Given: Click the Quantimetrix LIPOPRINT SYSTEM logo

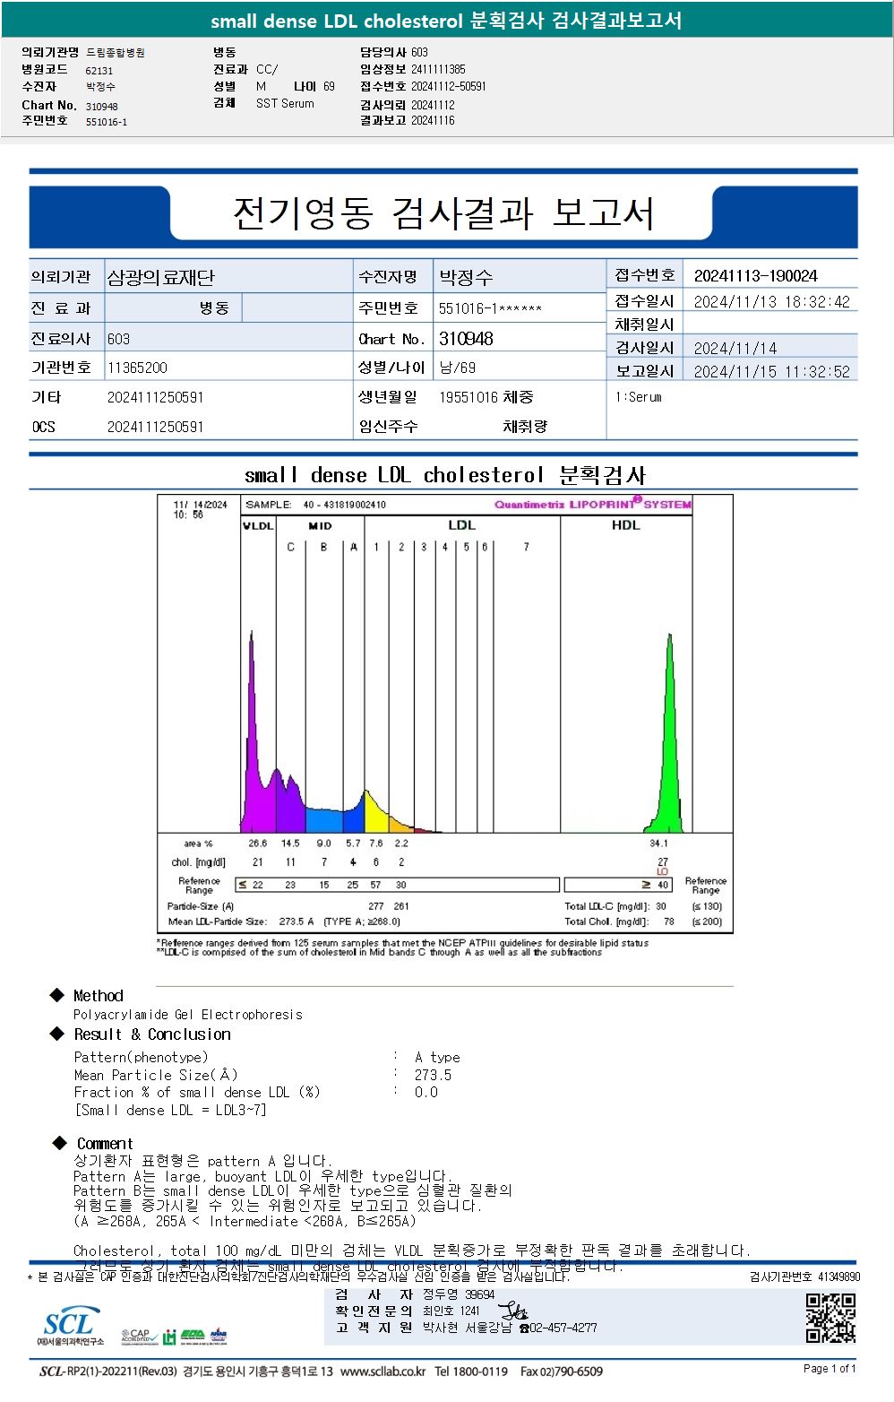Looking at the screenshot, I should tap(592, 504).
